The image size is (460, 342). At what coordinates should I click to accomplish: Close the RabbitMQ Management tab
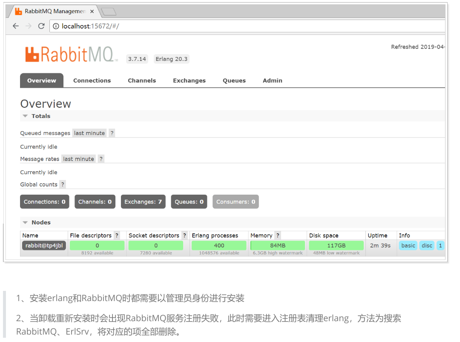coord(92,11)
